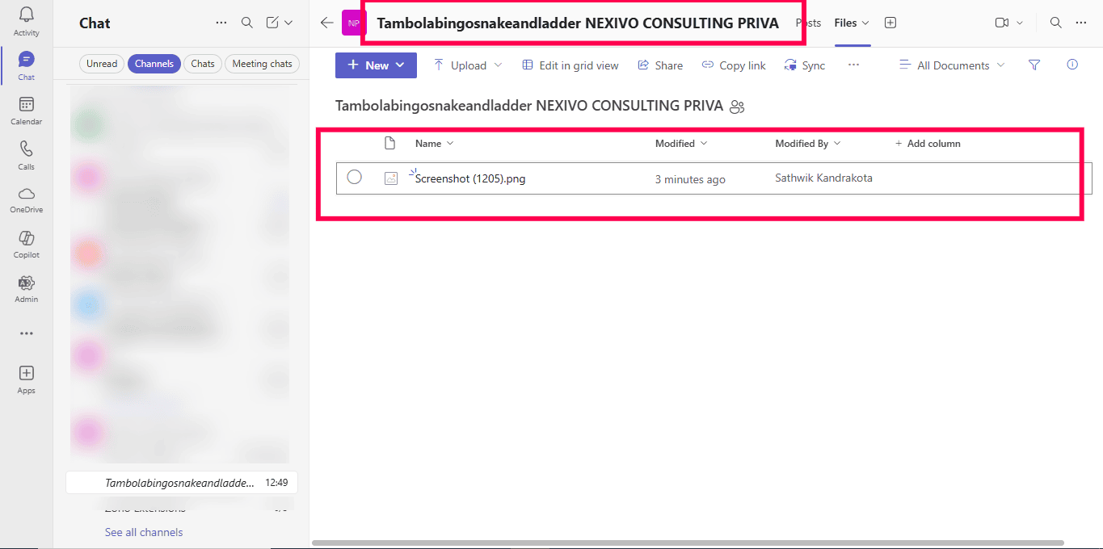1103x549 pixels.
Task: Click Add column
Action: (x=928, y=144)
